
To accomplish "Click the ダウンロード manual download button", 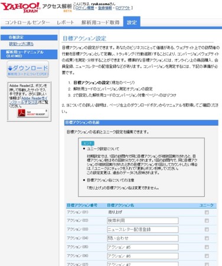I will click(x=28, y=69).
